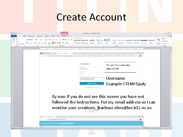Viewport: 183px width, 137px height.
Task: Click the bullets list icon
Action: (x=53, y=40)
